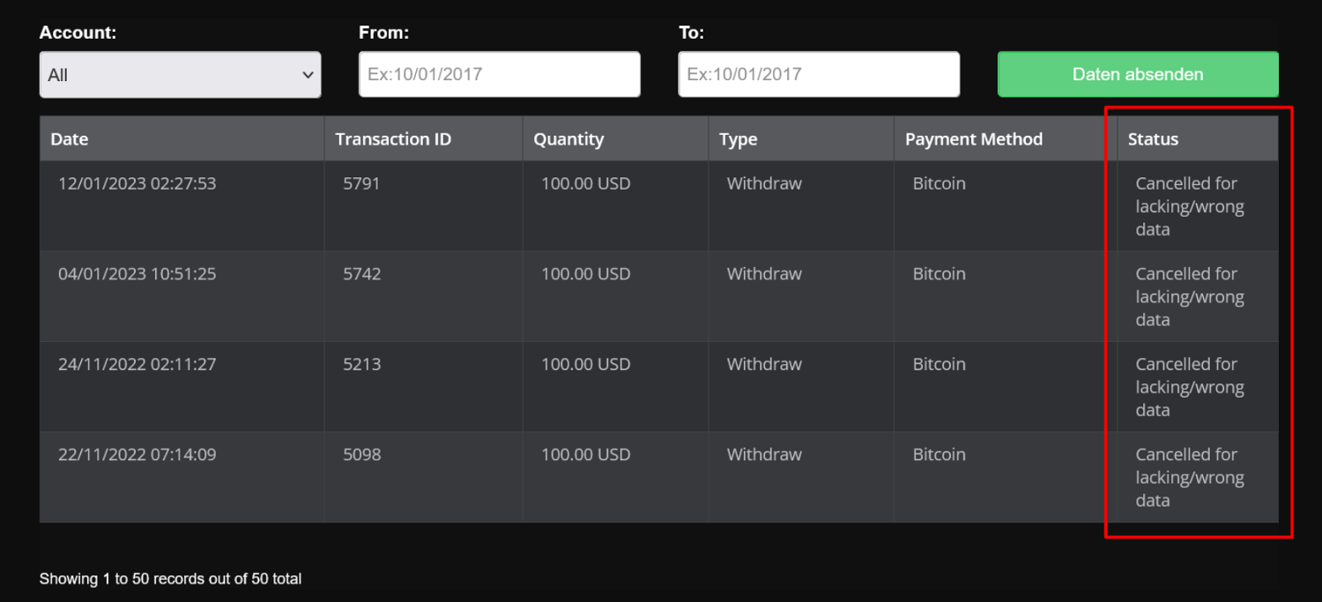Click the Type column header
Viewport: 1322px width, 602px height.
(738, 139)
